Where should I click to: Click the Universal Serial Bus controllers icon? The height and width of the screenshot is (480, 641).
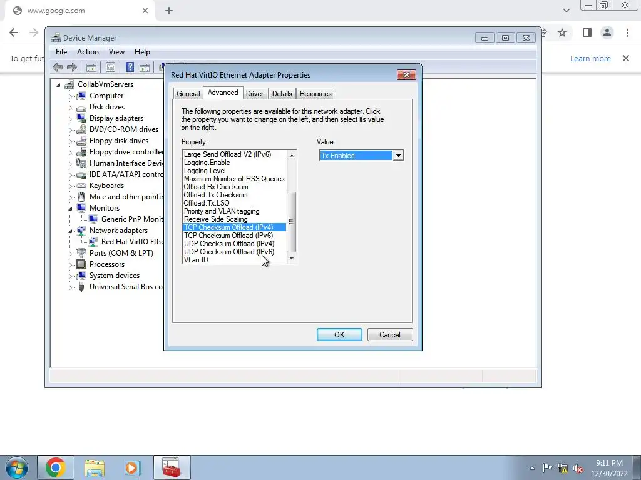click(81, 287)
